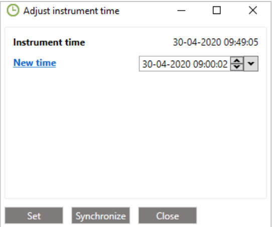Viewport: 272px width, 227px height.
Task: Click the Set button
Action: click(x=34, y=216)
